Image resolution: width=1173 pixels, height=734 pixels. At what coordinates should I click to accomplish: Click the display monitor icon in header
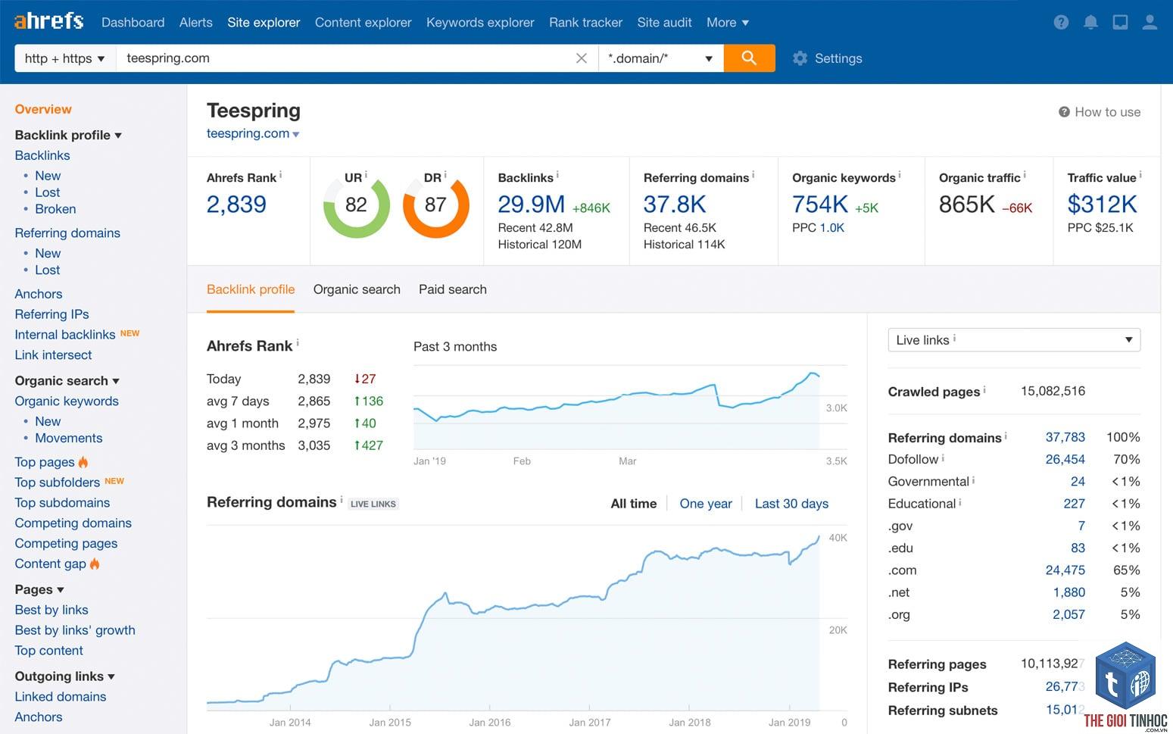click(x=1120, y=22)
